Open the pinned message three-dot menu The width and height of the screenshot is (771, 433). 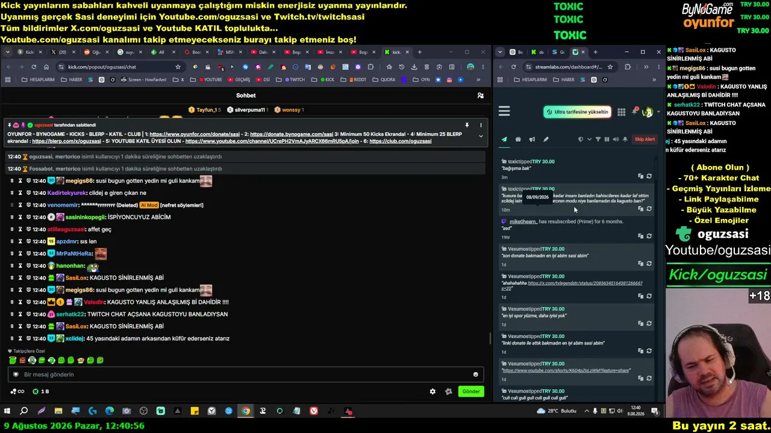(x=481, y=125)
